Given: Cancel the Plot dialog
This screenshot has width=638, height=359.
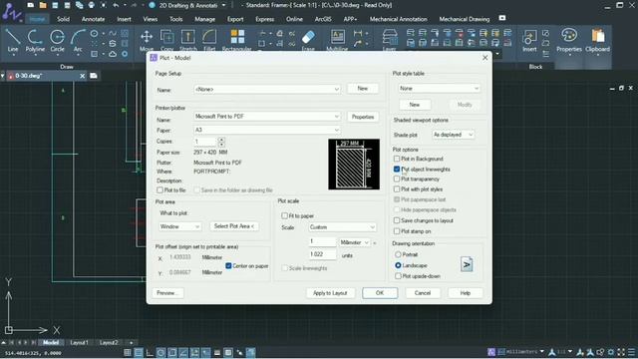Looking at the screenshot, I should click(423, 293).
